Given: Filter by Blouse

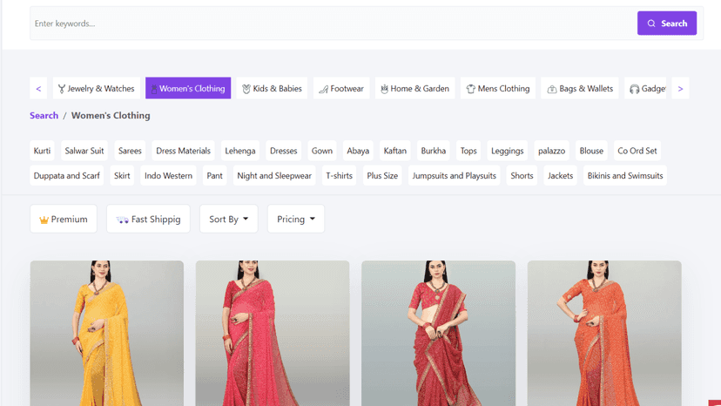Looking at the screenshot, I should pyautogui.click(x=591, y=151).
